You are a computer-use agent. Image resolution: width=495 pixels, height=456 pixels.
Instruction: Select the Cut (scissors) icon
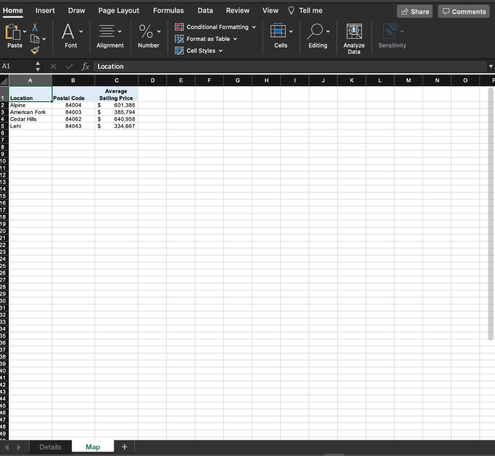pos(34,27)
